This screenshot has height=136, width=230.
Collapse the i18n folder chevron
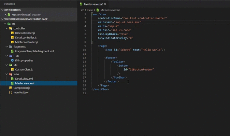7,56
